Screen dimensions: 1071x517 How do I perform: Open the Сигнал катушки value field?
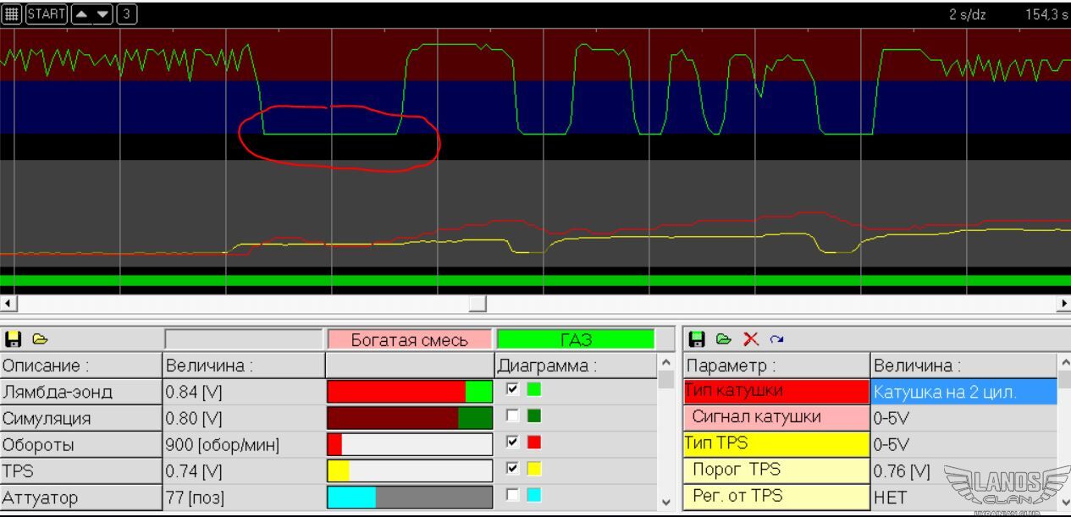[x=963, y=418]
